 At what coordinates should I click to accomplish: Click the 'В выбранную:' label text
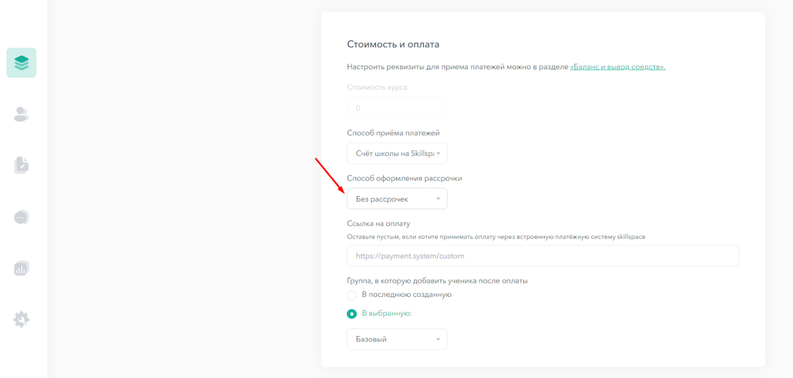[x=387, y=313]
